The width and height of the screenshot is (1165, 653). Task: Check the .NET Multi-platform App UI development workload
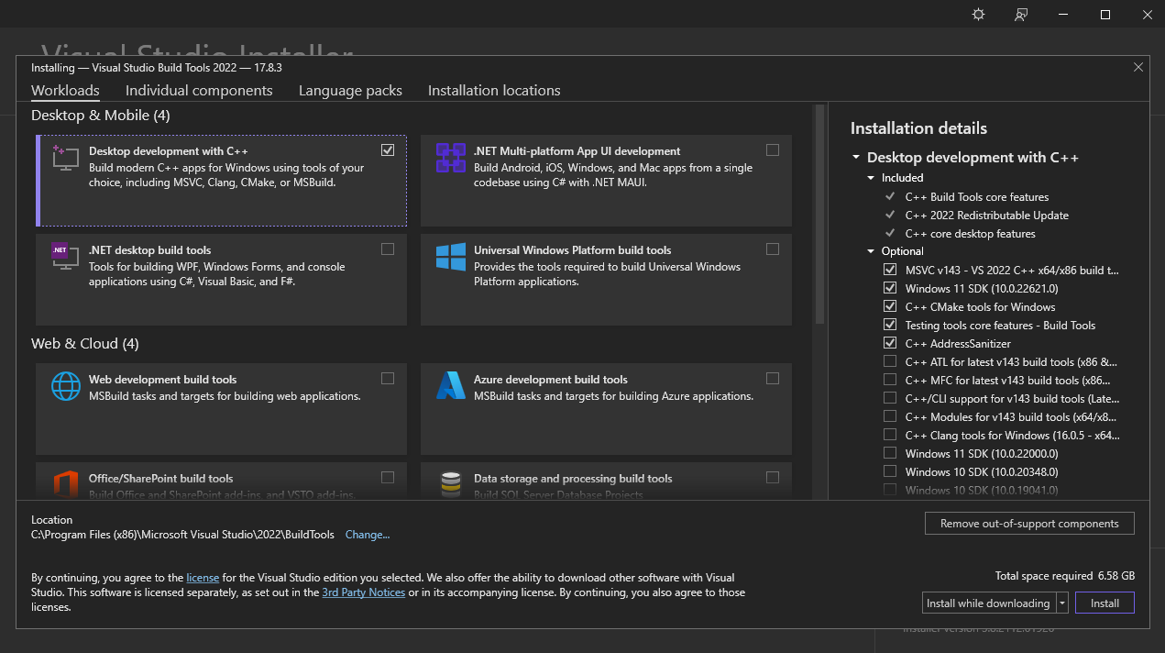(x=773, y=150)
